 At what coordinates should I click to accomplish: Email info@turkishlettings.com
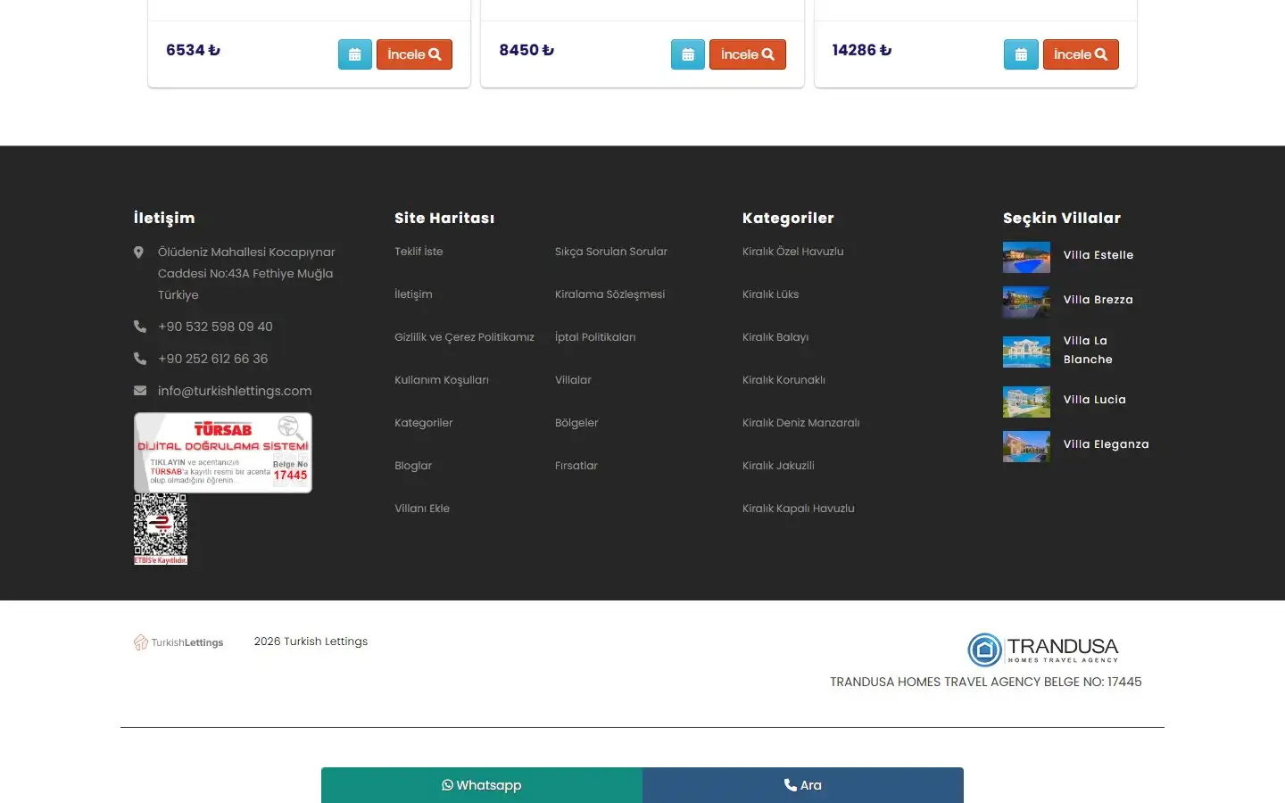click(235, 391)
